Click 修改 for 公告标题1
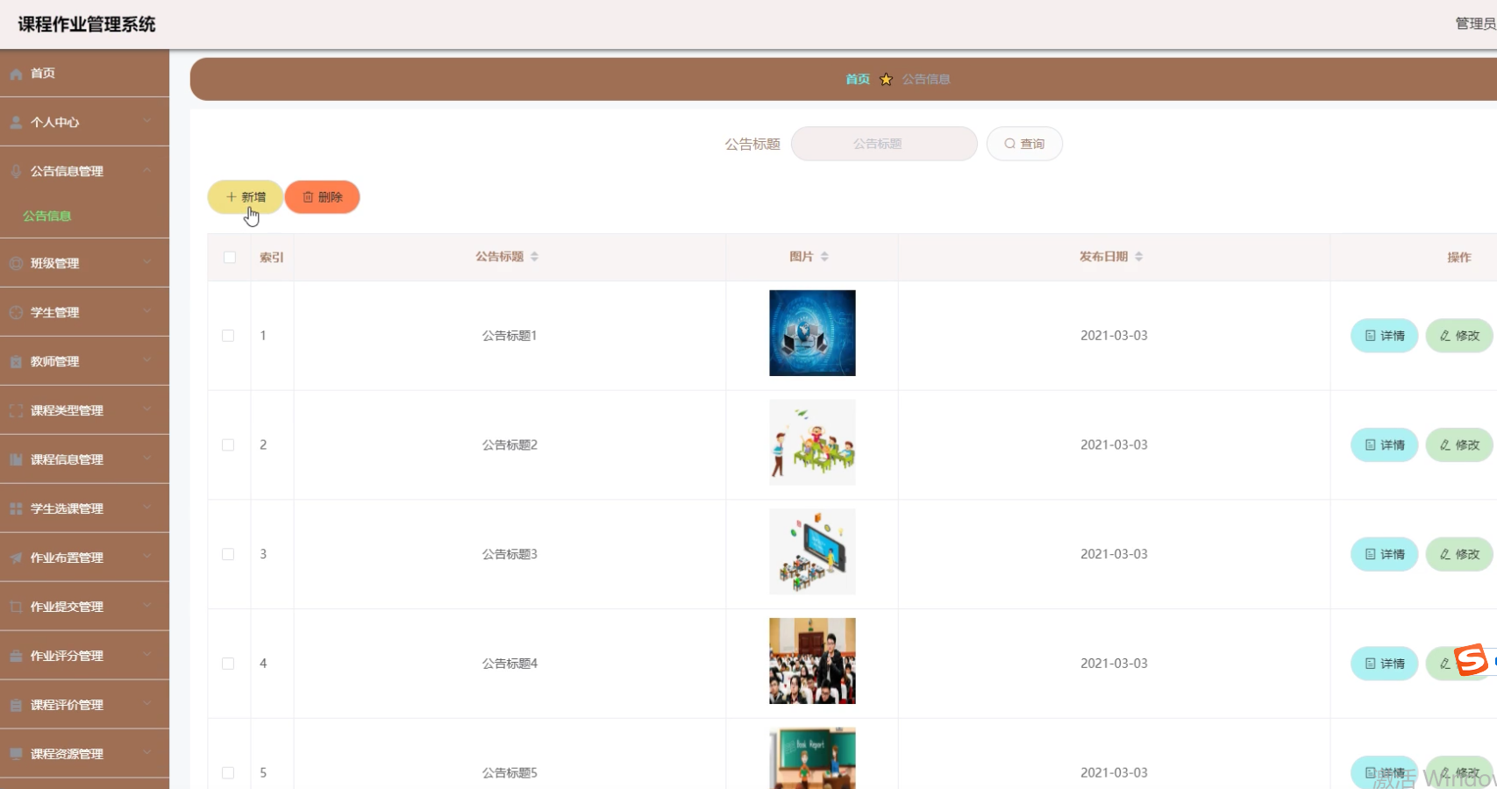Viewport: 1497px width, 789px height. 1459,336
